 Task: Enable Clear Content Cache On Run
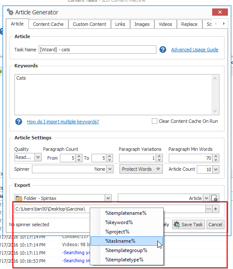(154, 121)
